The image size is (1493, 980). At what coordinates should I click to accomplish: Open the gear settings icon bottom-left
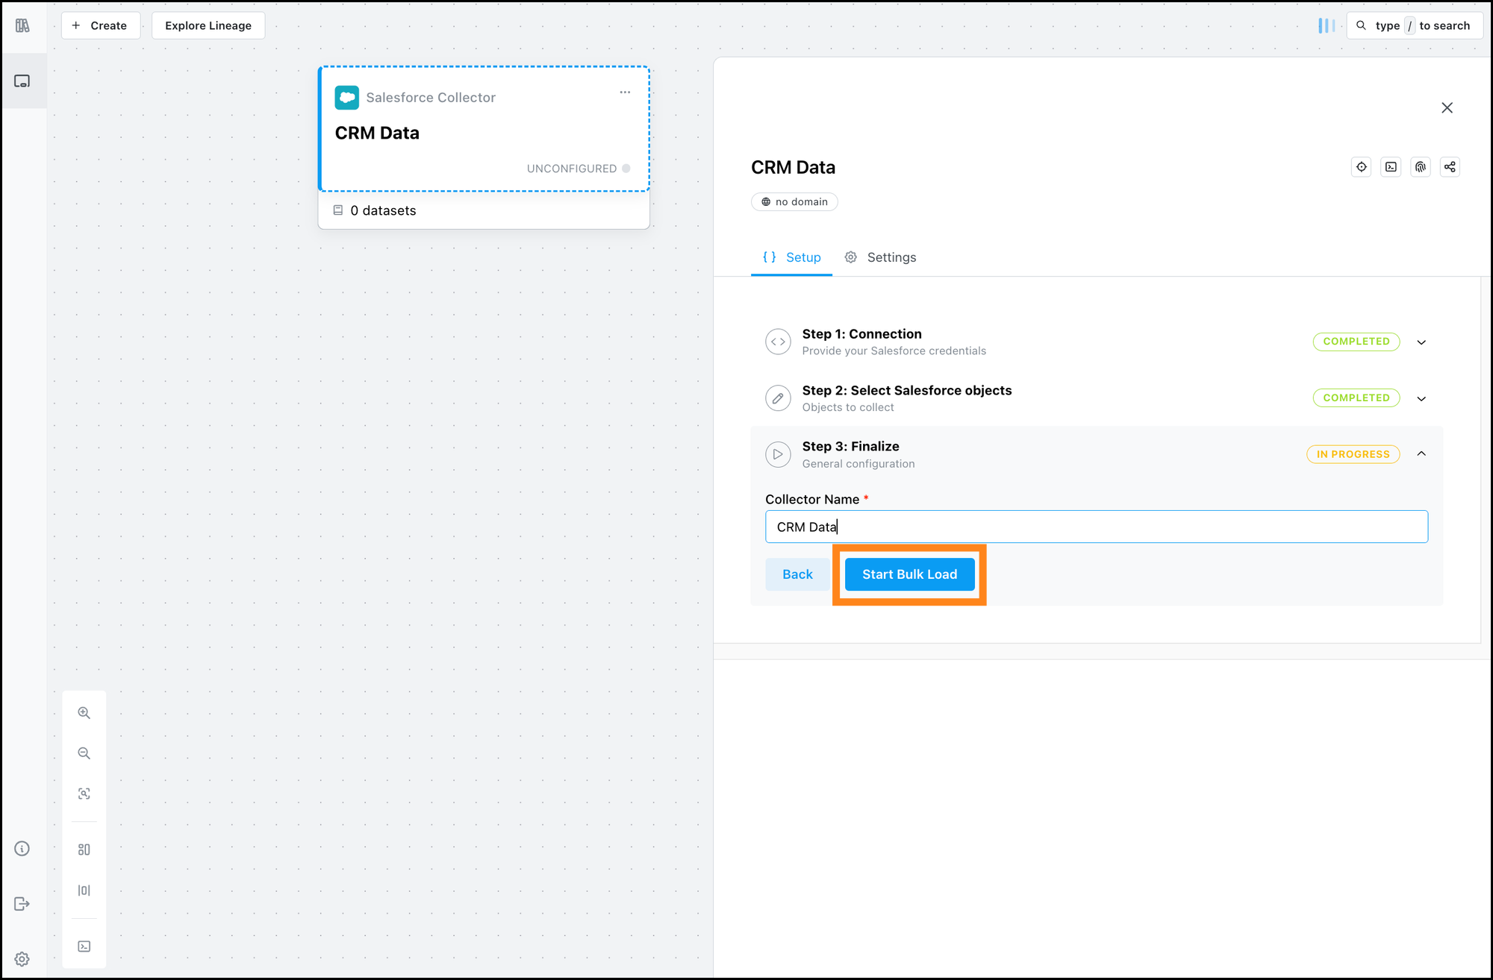click(22, 959)
